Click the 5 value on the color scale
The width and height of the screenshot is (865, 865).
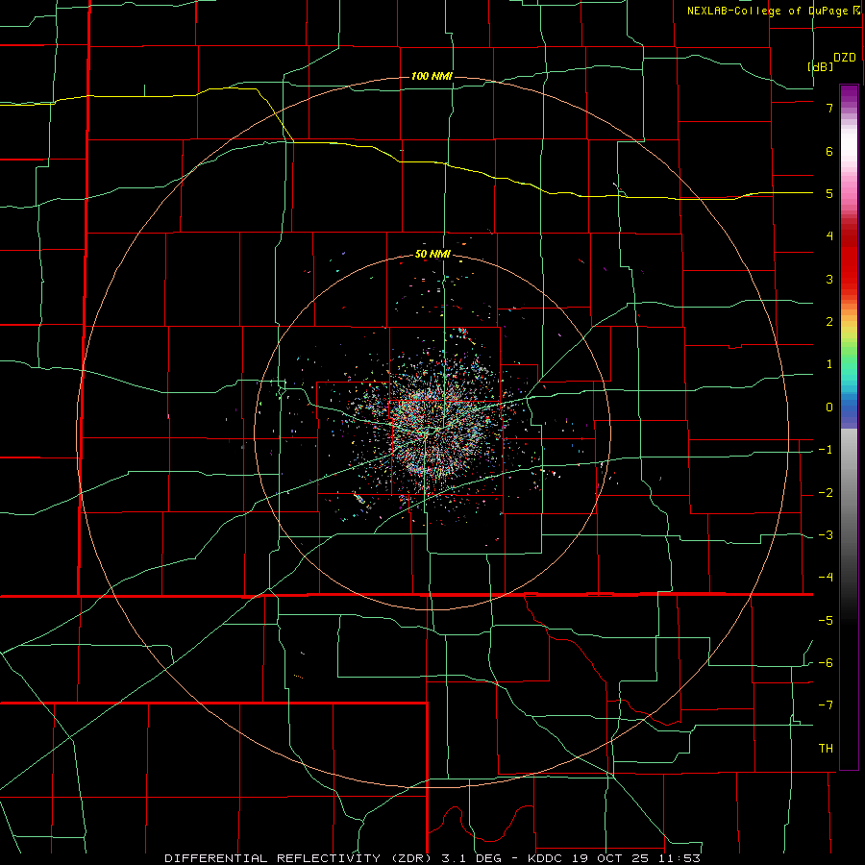point(829,193)
